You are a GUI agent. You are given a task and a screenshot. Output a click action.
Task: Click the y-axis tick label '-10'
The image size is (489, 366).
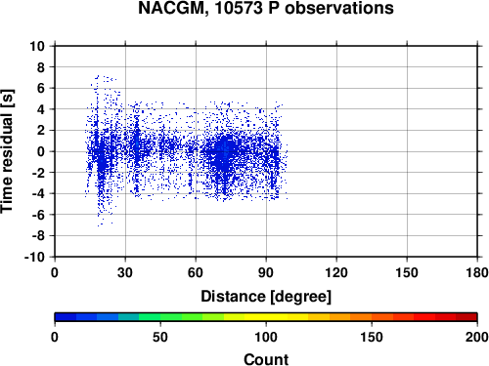click(x=35, y=257)
